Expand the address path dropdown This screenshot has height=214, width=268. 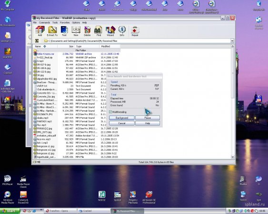tap(232, 41)
